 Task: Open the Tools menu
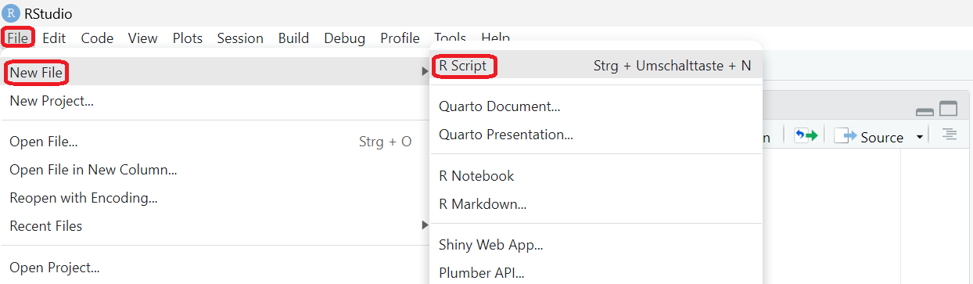pos(451,38)
